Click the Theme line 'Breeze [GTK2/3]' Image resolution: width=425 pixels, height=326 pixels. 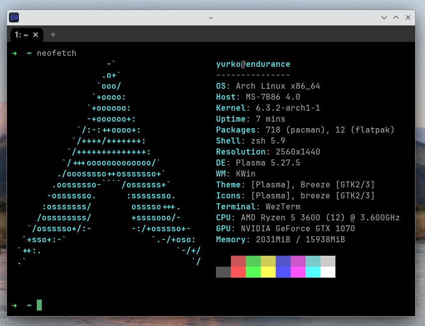coord(337,185)
